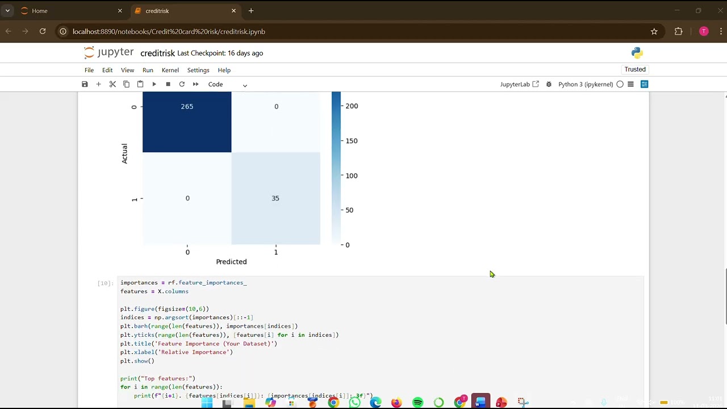The width and height of the screenshot is (727, 409).
Task: Paste cell from clipboard icon
Action: tap(140, 84)
